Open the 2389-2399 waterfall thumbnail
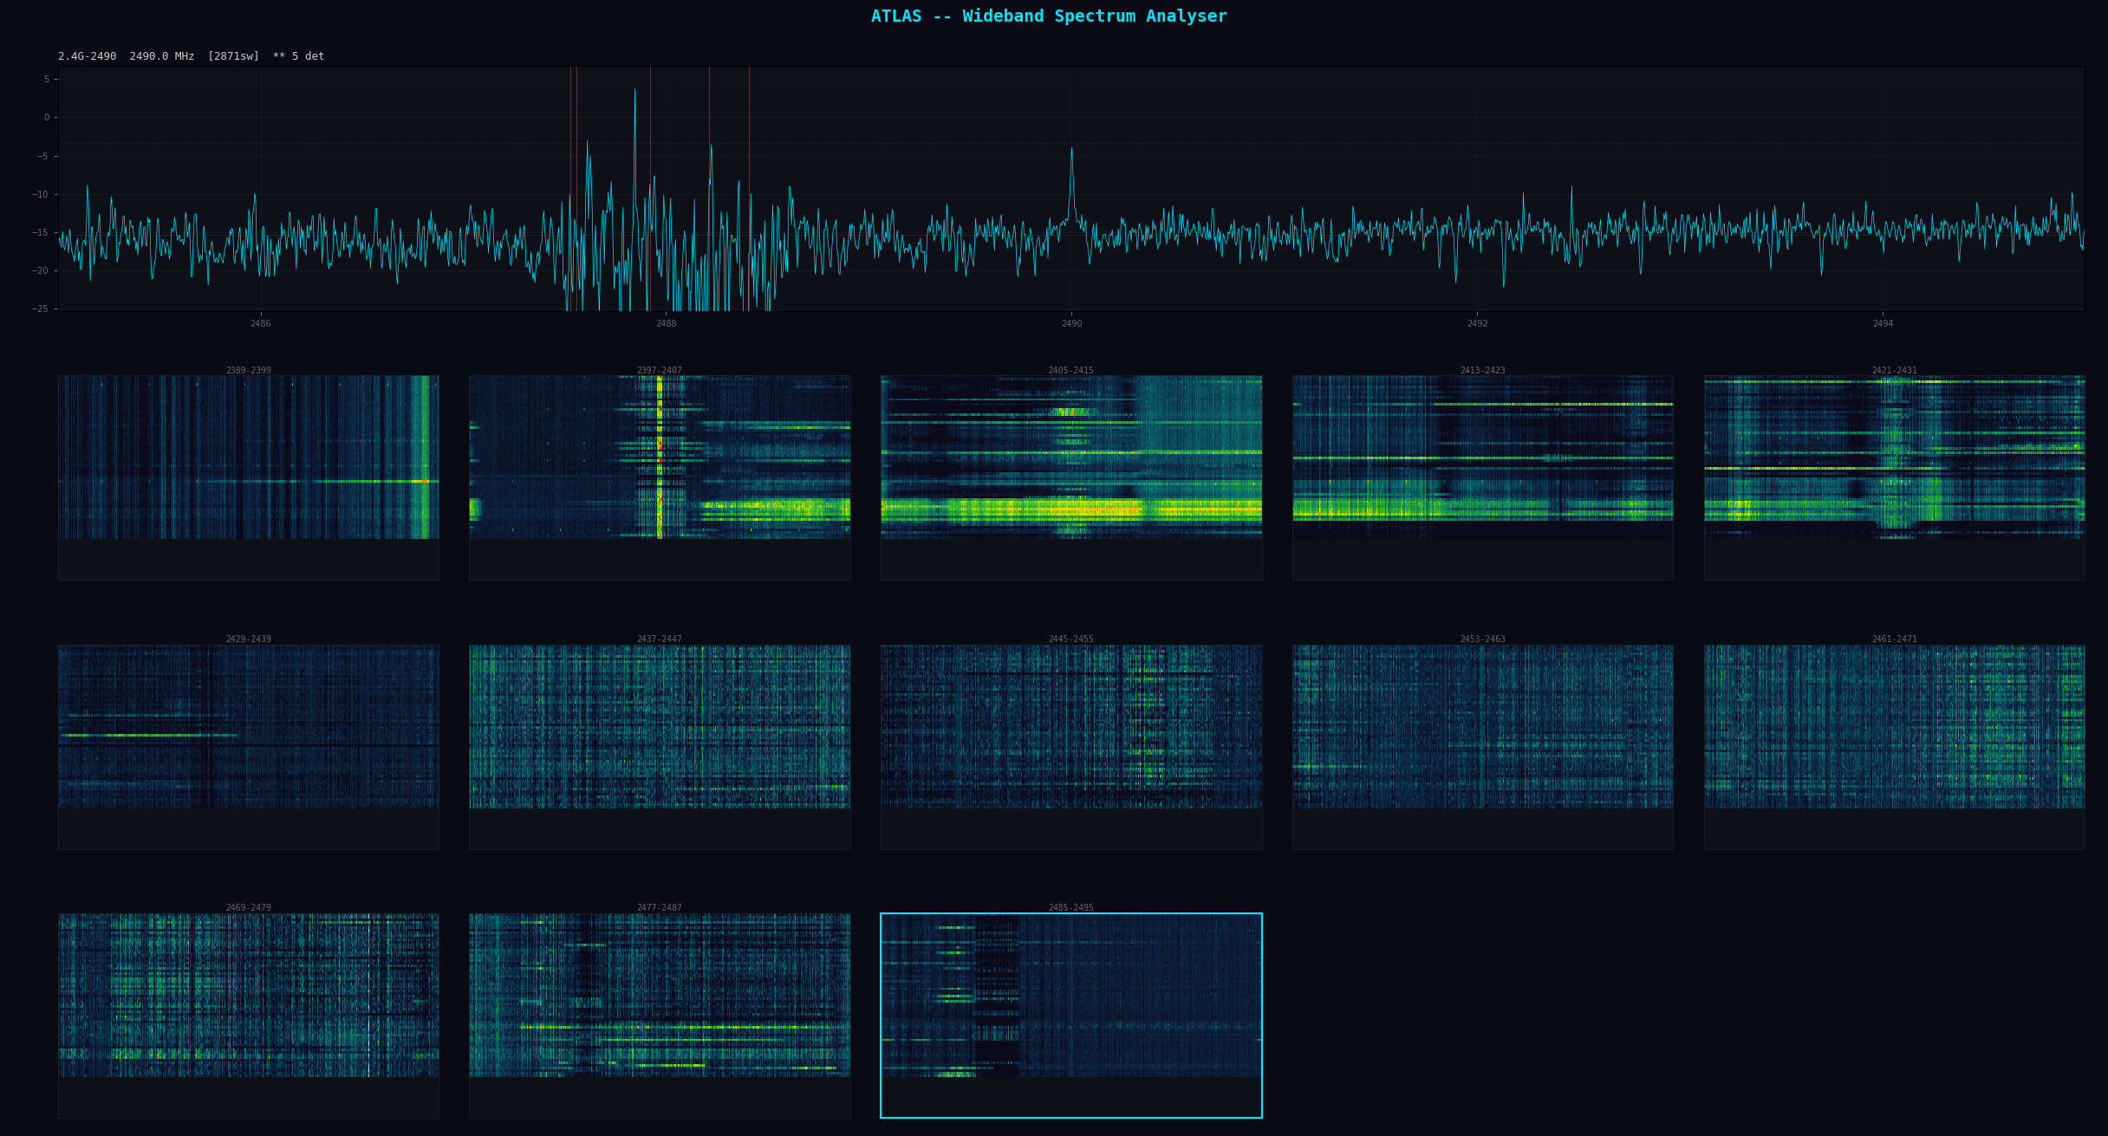 pyautogui.click(x=248, y=477)
